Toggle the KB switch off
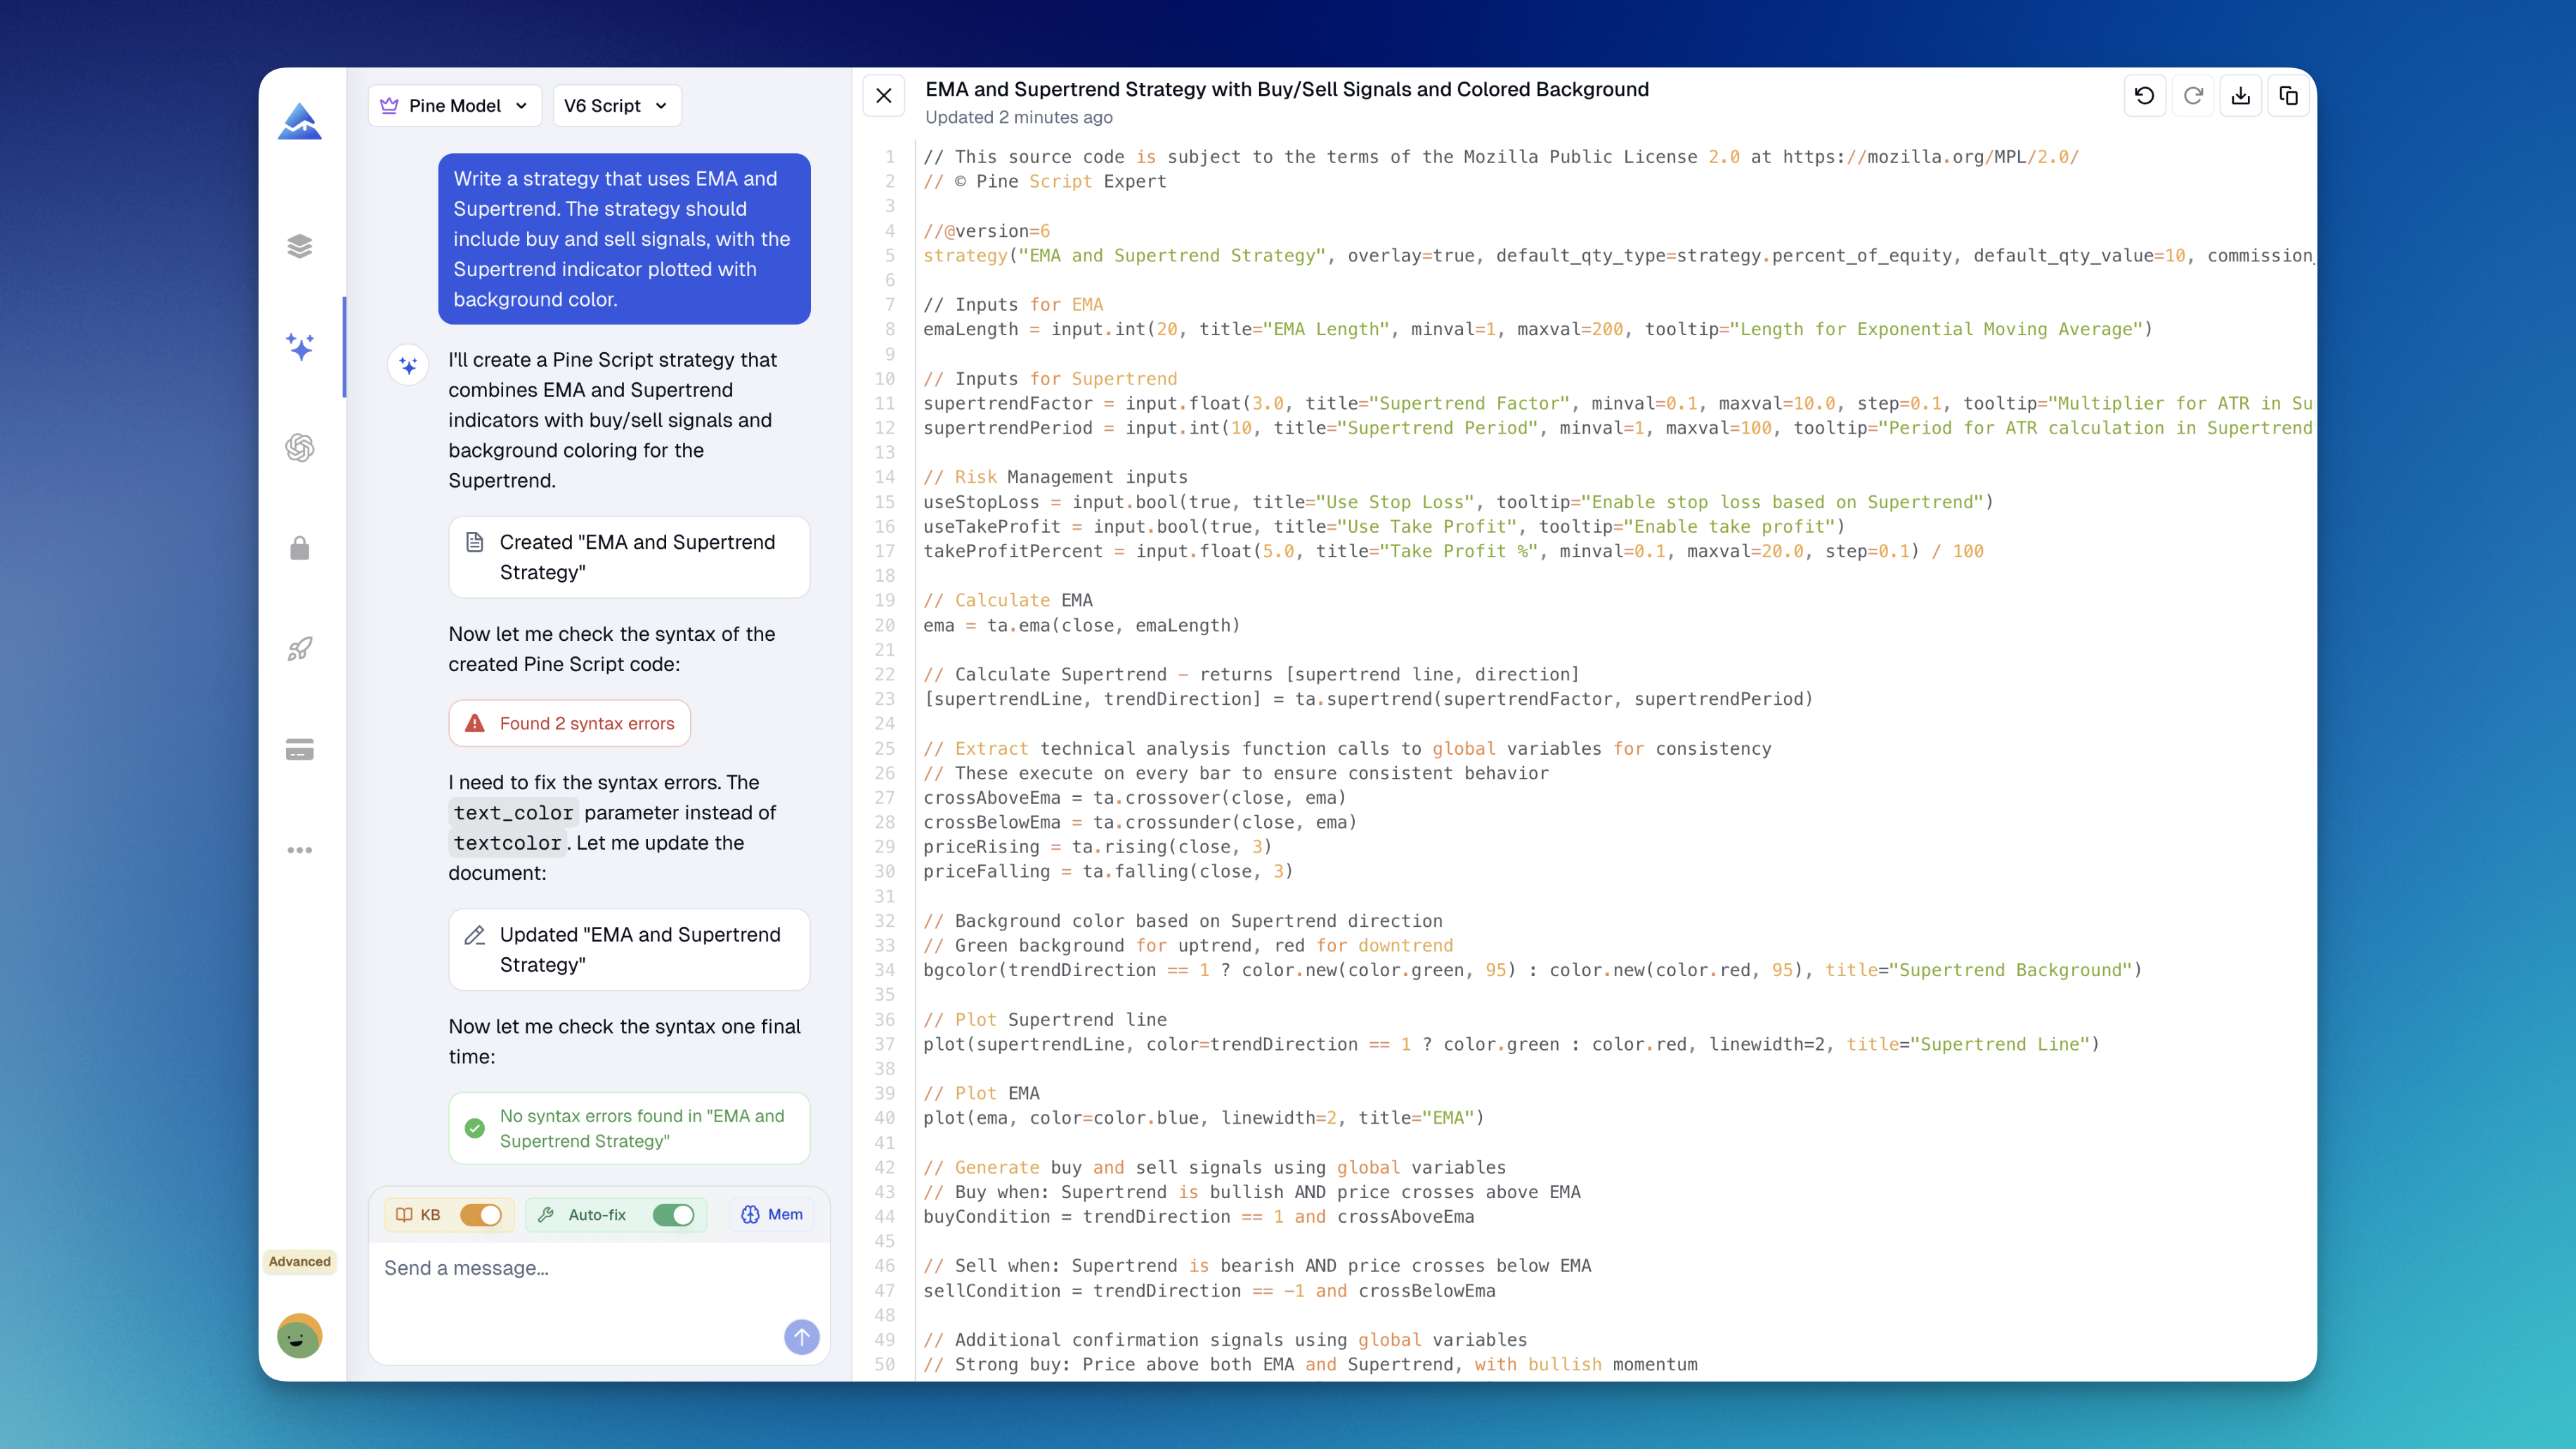The height and width of the screenshot is (1449, 2576). pos(480,1214)
